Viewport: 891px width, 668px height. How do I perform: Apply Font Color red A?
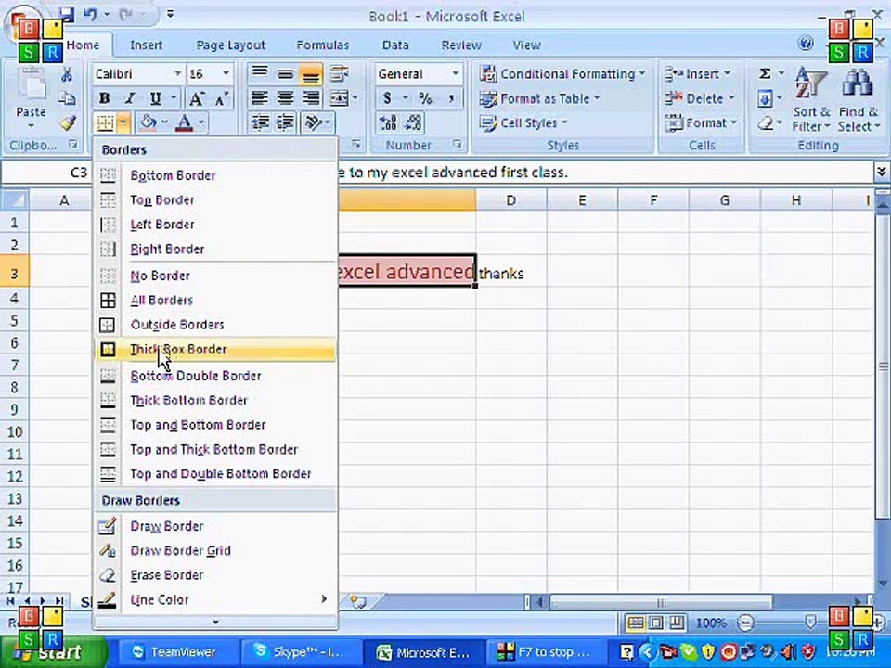[x=185, y=122]
